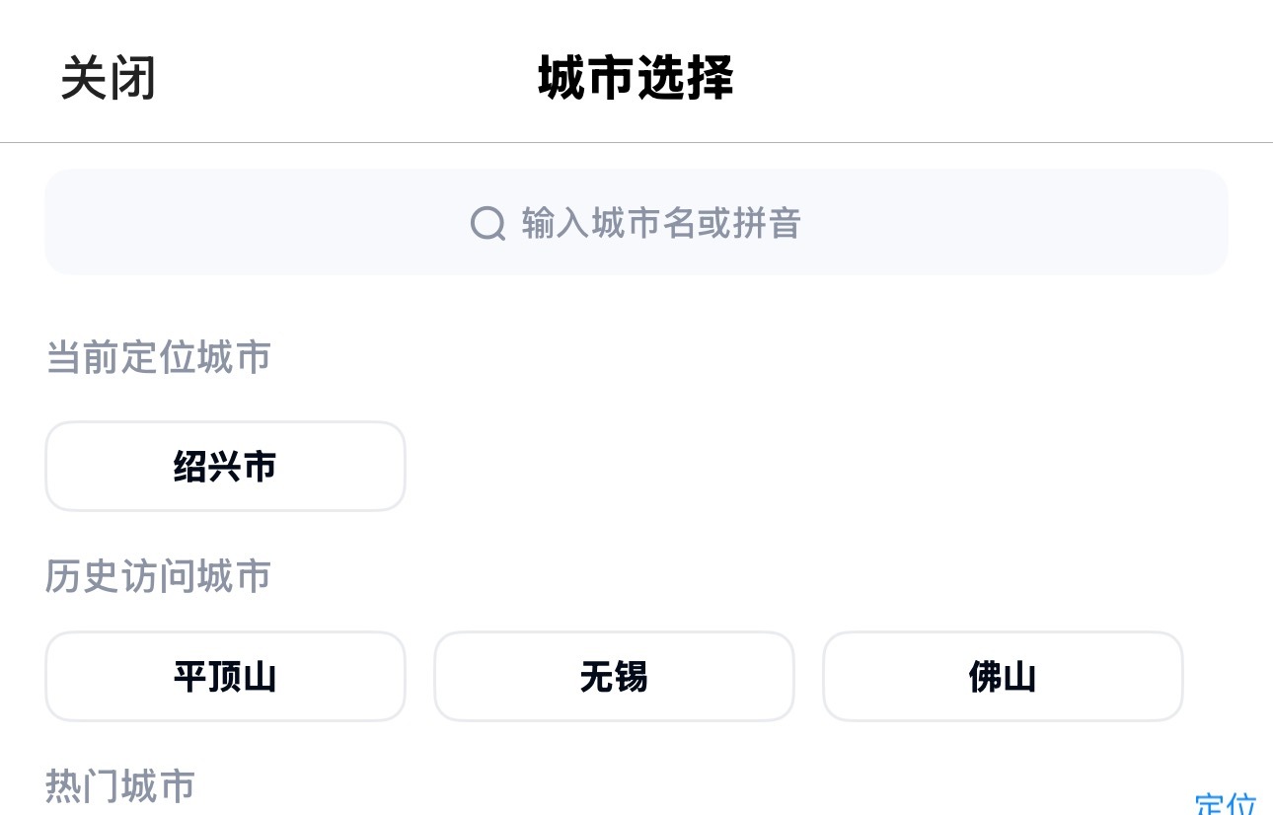
Task: Focus the 输入城市名或拼音 search field
Action: [x=636, y=223]
